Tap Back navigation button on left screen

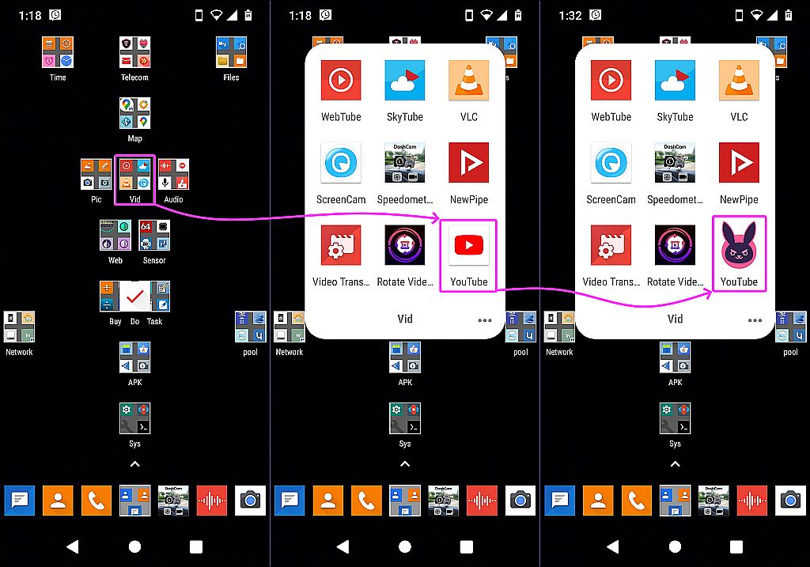[x=72, y=546]
